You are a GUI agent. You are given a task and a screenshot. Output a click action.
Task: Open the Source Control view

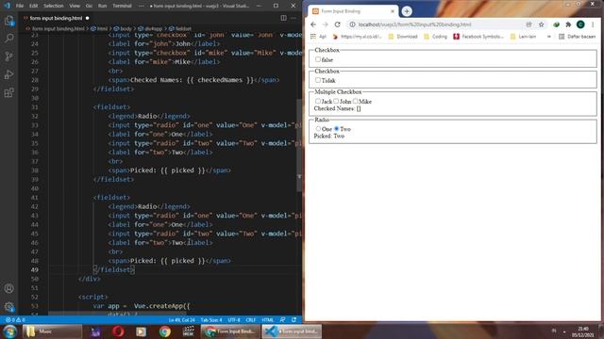point(8,56)
